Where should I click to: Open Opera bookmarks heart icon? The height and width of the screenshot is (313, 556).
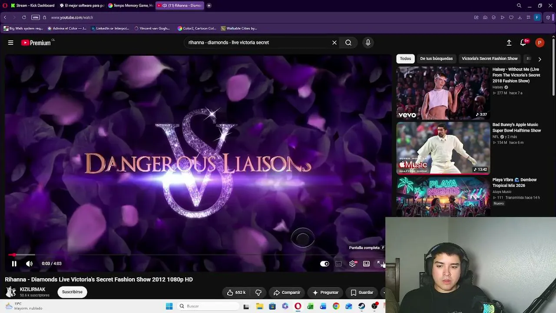[x=511, y=17]
